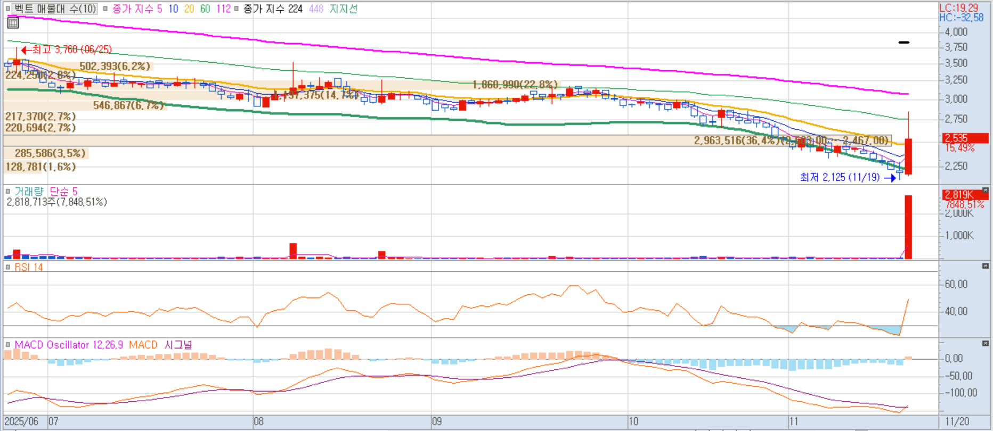The width and height of the screenshot is (993, 431).
Task: Click volume profile label 502,393(6.2%)
Action: point(115,66)
